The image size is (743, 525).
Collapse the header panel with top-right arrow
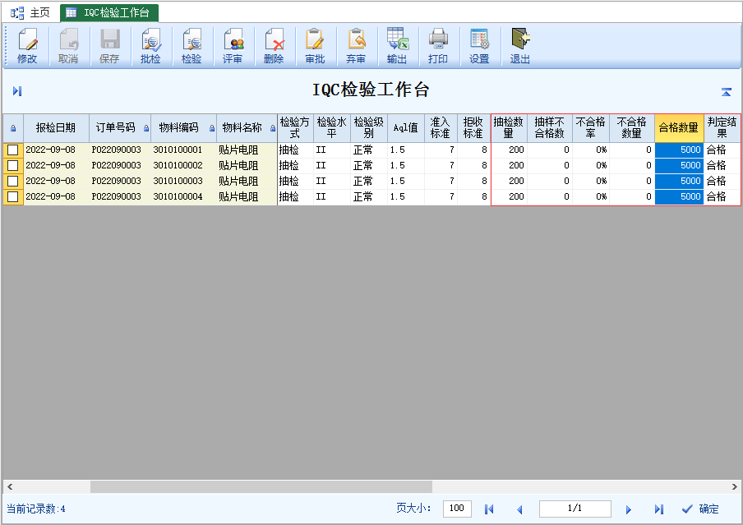coord(726,92)
